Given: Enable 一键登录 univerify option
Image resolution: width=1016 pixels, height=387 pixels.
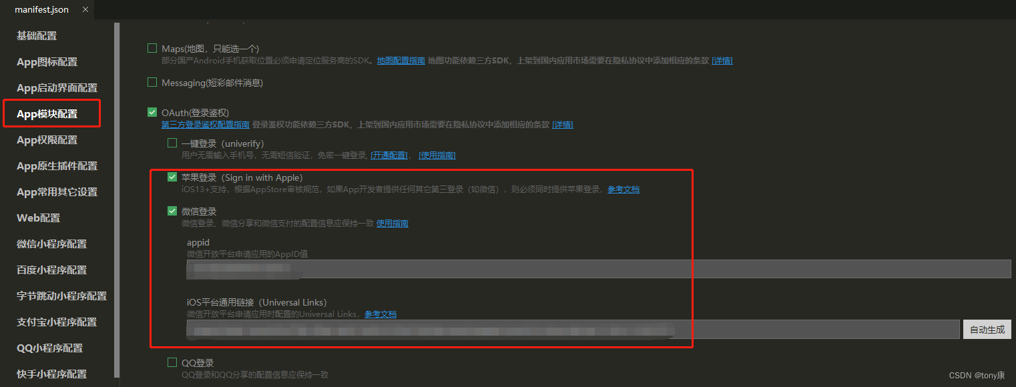Looking at the screenshot, I should (172, 143).
